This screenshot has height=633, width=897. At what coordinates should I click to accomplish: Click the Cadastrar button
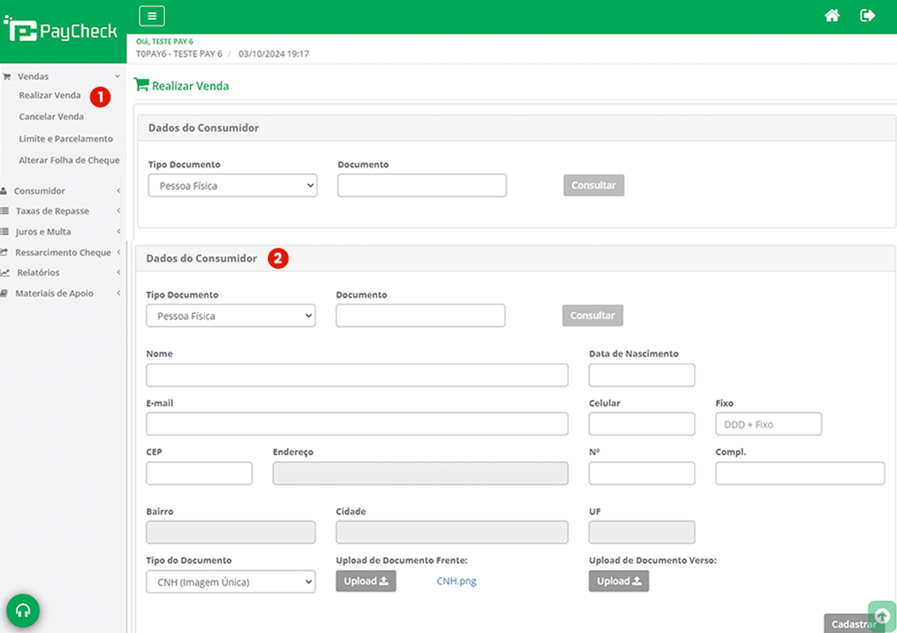coord(853,623)
